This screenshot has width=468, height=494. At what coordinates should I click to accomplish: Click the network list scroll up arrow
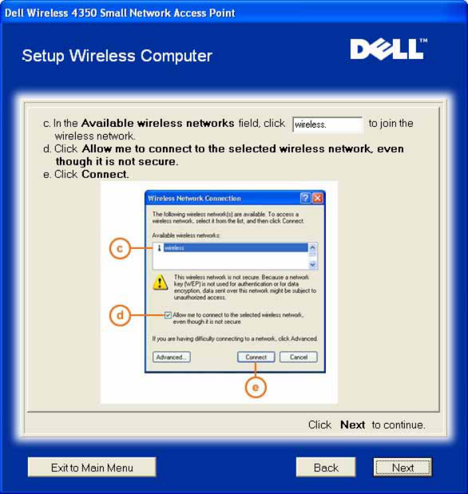point(312,248)
